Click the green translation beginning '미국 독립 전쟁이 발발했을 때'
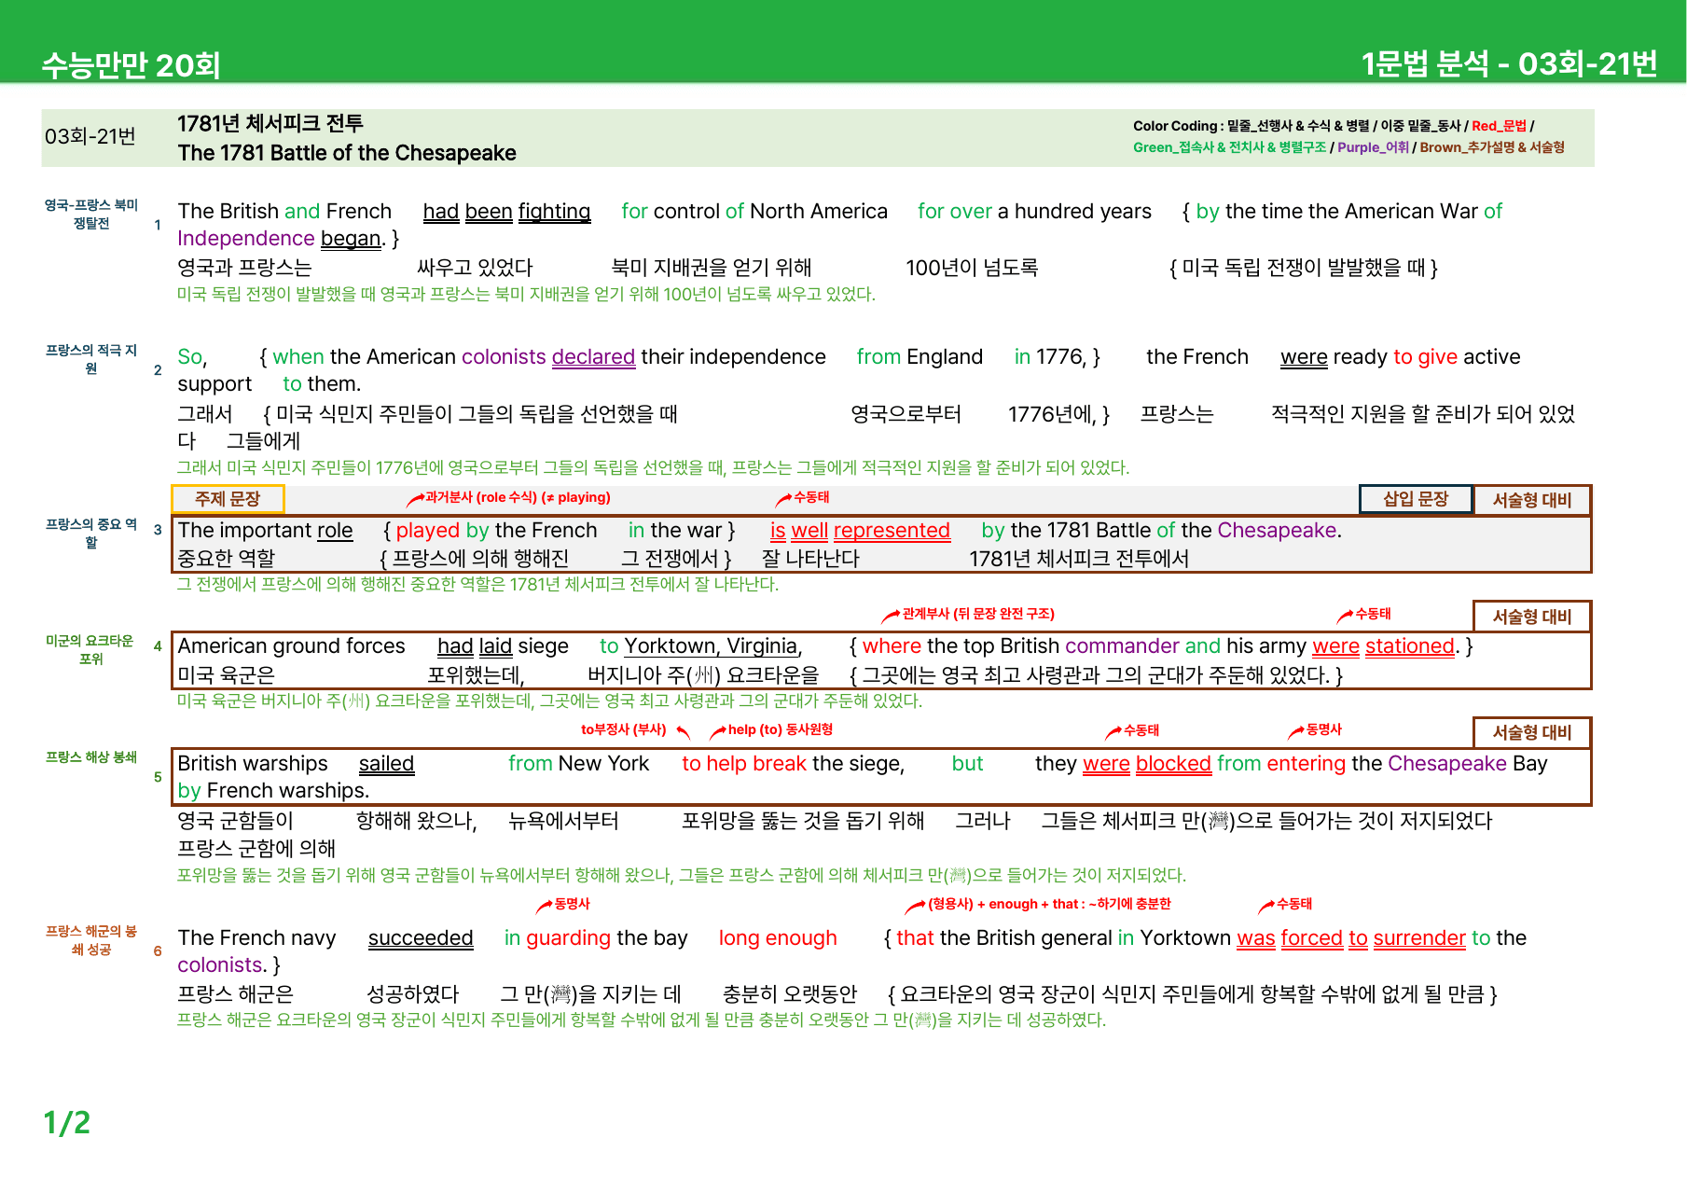 pos(526,295)
